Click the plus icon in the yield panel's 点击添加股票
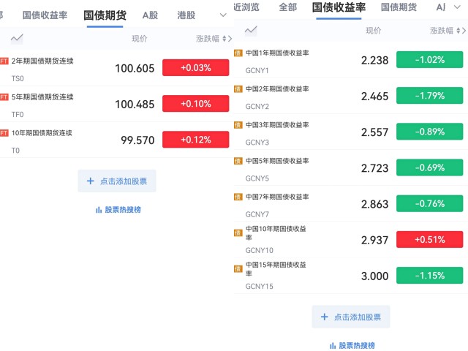 coord(325,317)
